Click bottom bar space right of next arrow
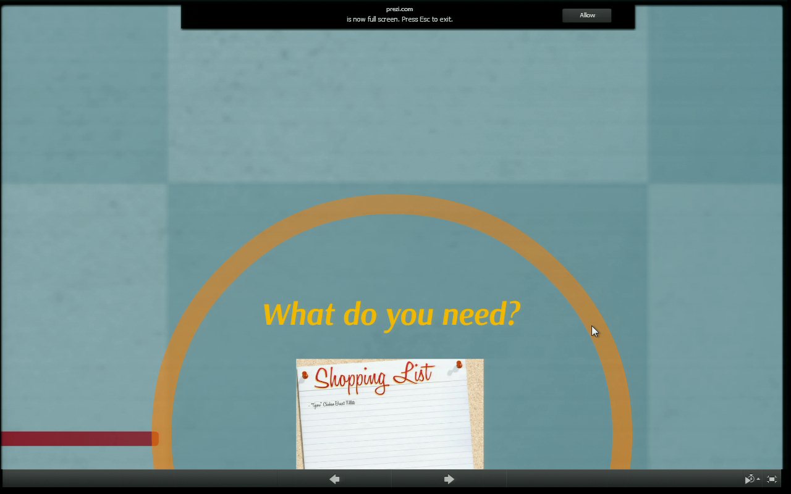The width and height of the screenshot is (791, 494). click(618, 479)
